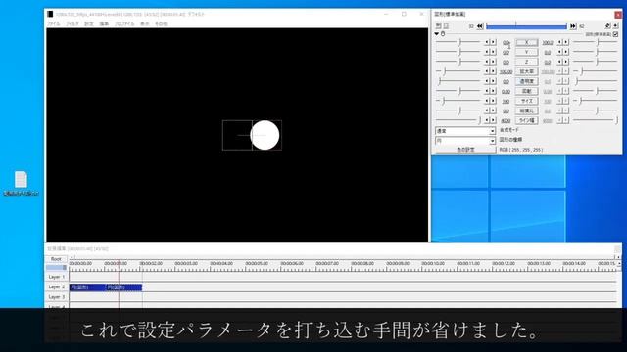Click the second icon beside it at top-left
Viewport: 627px width, 352px height.
point(446,26)
